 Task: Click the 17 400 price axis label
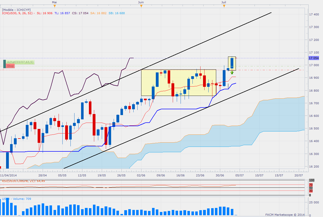coord(314,14)
